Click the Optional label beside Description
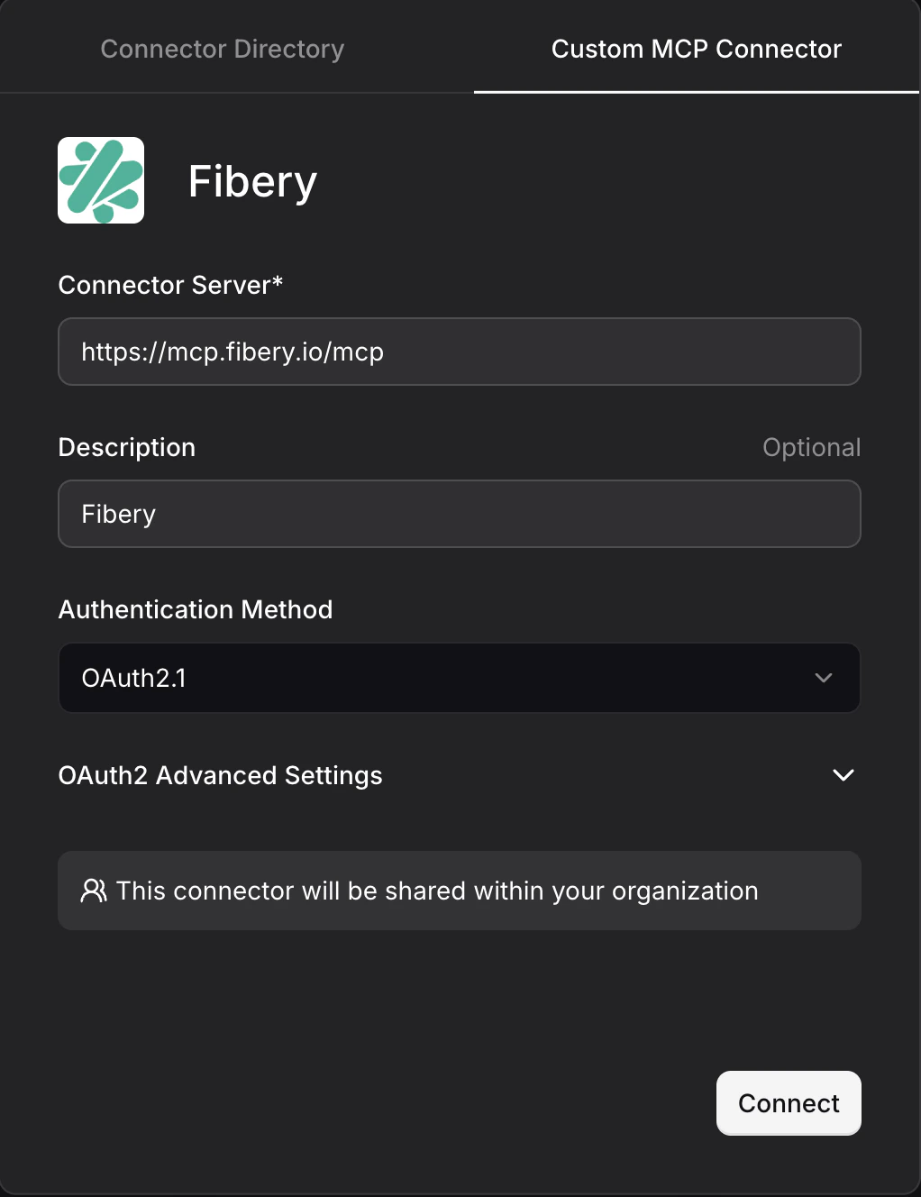Screen dimensions: 921x1197 (x=811, y=447)
